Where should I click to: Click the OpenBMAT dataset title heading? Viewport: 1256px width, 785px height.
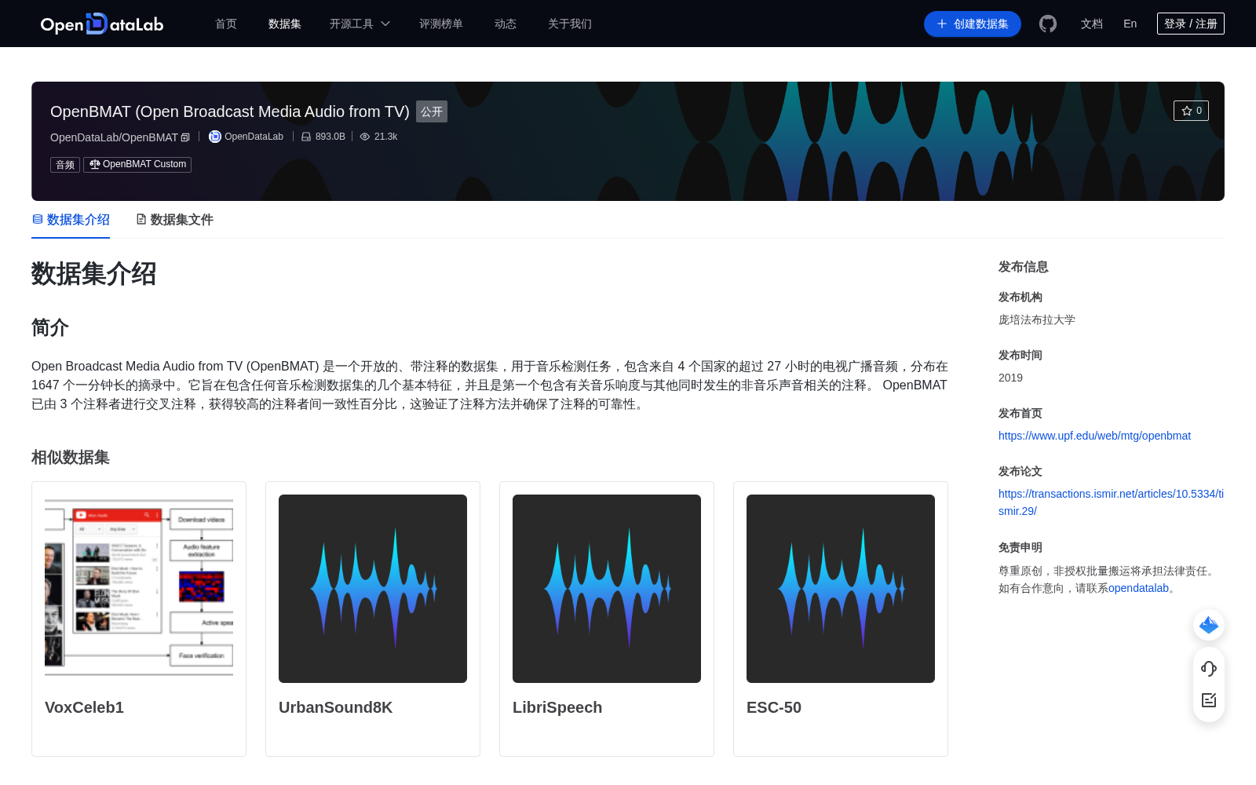pyautogui.click(x=230, y=111)
